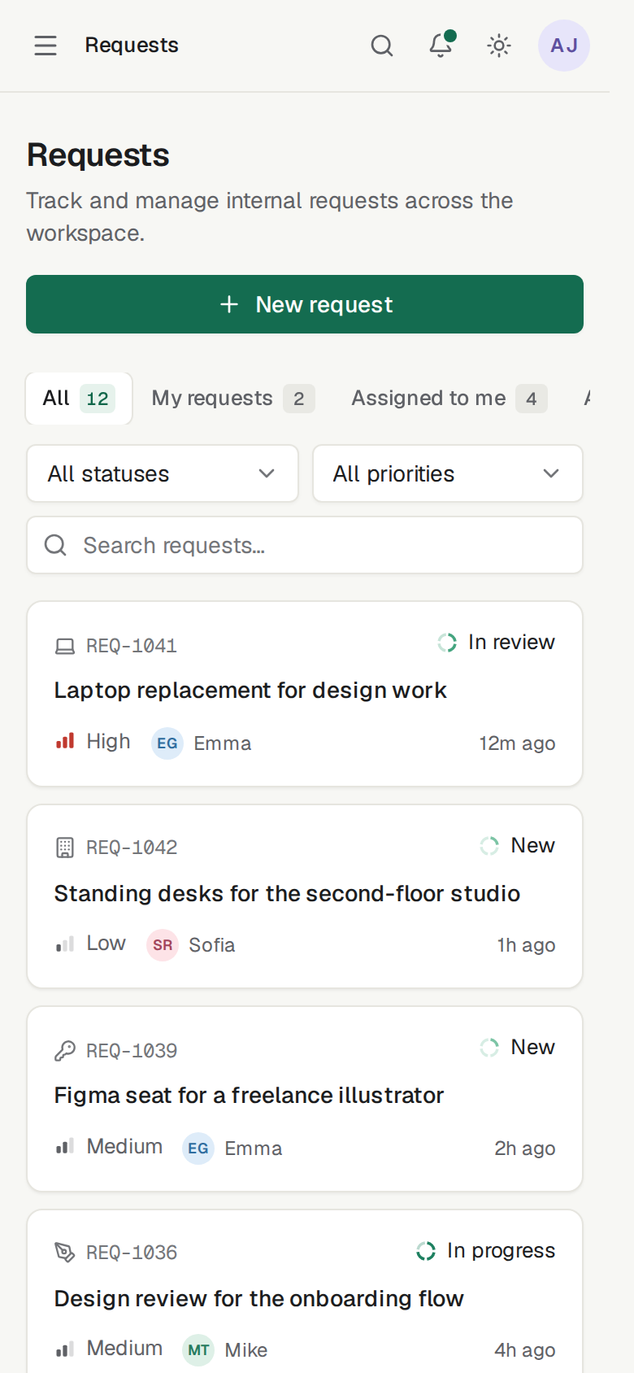Click the count badge 2 on My requests
The height and width of the screenshot is (1373, 634).
coord(299,399)
